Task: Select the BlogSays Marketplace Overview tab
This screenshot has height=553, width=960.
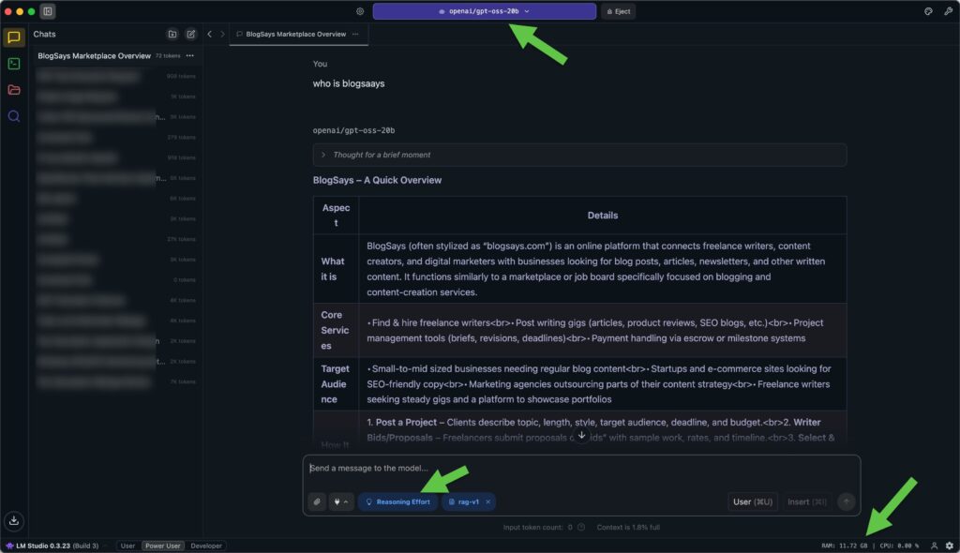Action: [295, 34]
